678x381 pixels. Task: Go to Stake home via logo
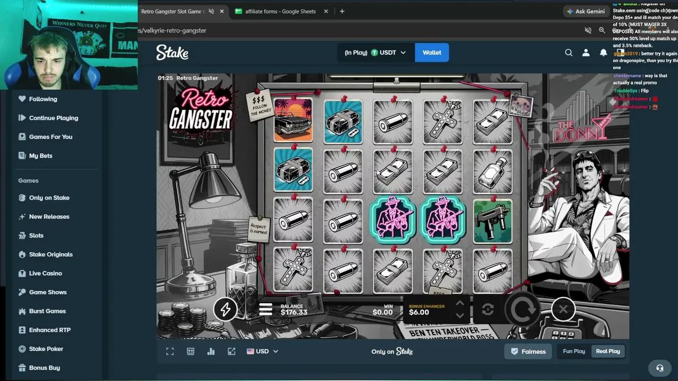172,52
